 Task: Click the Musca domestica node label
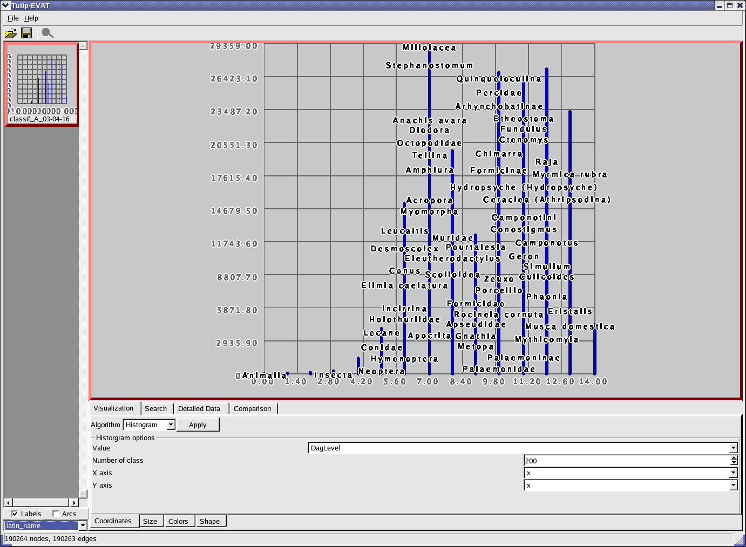coord(570,327)
